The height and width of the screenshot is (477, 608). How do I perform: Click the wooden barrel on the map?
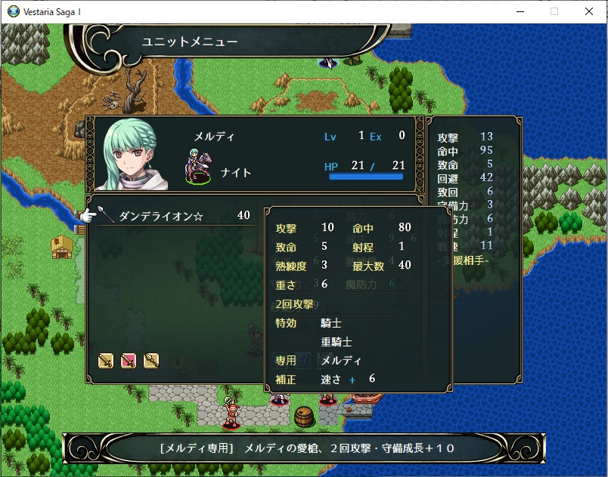tap(305, 417)
